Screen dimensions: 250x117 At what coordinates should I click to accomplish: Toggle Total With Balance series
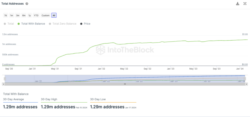pos(31,24)
